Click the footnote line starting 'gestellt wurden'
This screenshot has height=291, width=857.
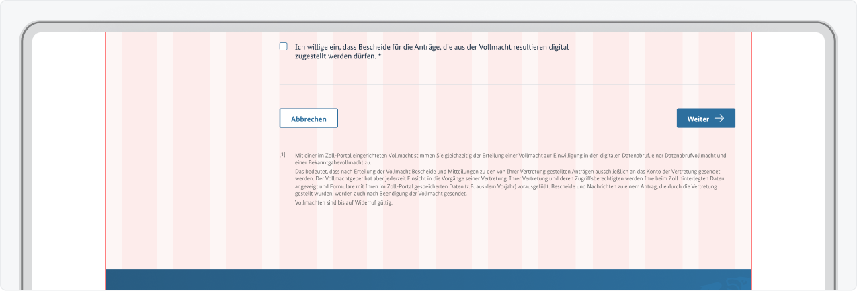tap(380, 194)
